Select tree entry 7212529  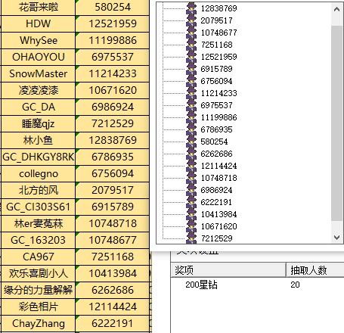coord(216,238)
